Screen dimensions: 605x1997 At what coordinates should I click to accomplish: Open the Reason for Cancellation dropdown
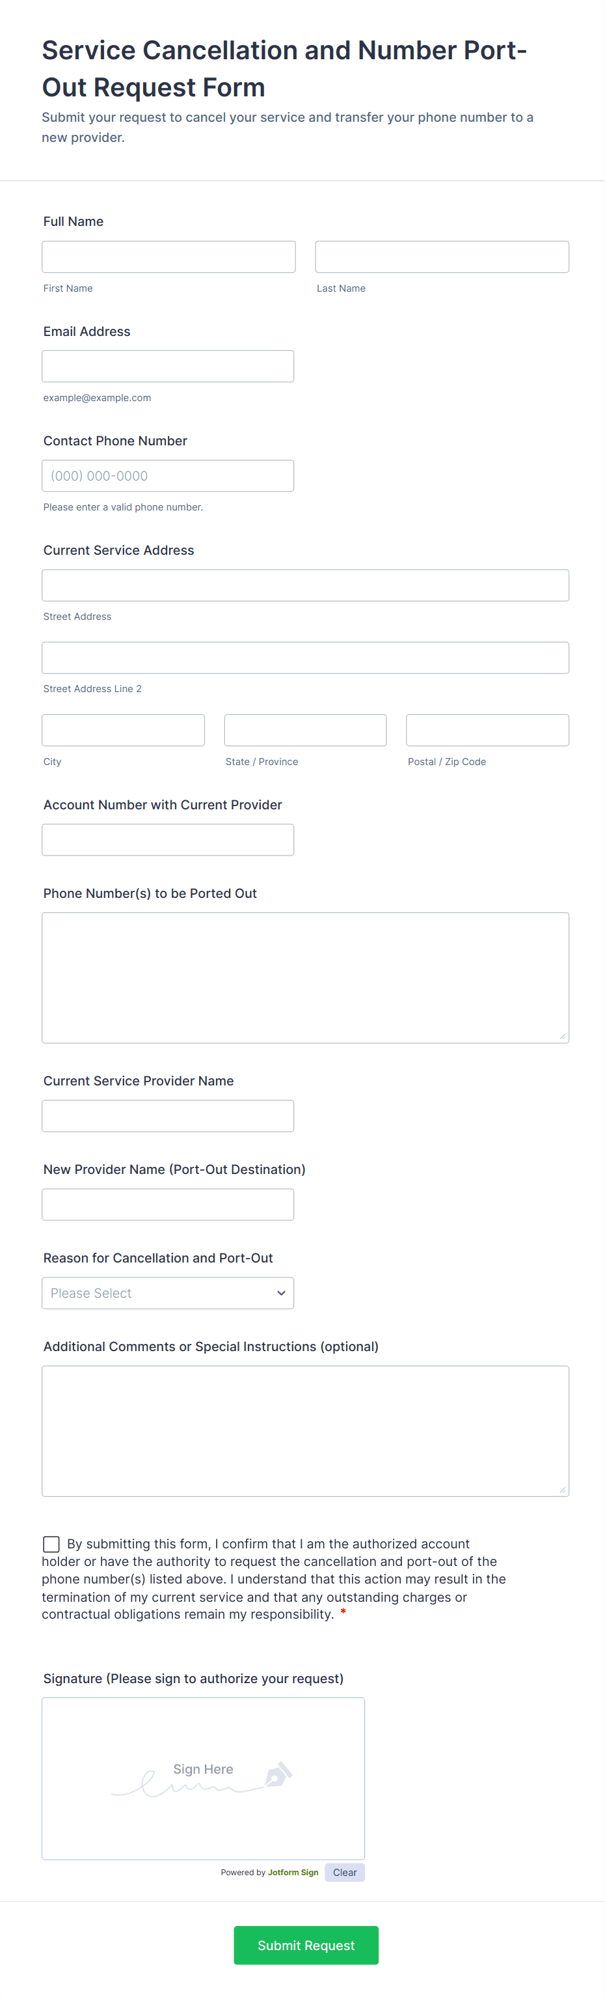[x=167, y=1292]
